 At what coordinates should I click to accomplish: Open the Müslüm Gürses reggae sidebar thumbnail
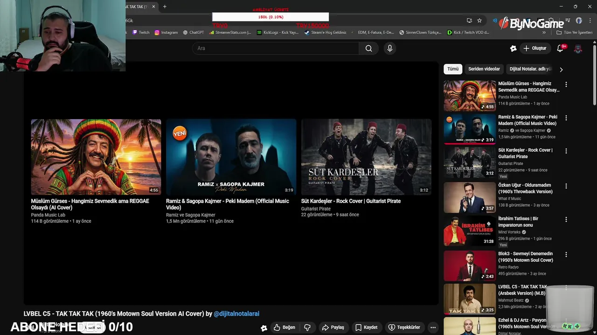[x=470, y=96]
